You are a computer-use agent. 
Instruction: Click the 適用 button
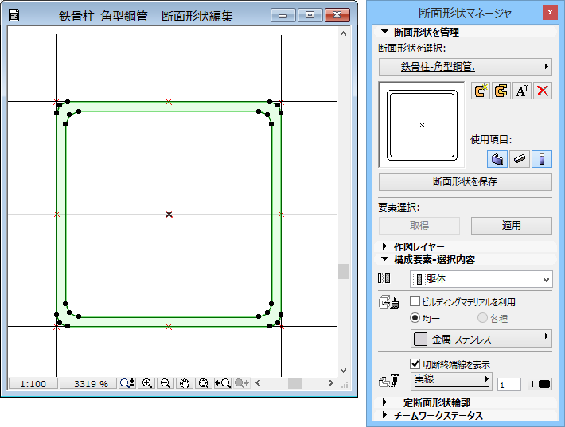coord(512,226)
